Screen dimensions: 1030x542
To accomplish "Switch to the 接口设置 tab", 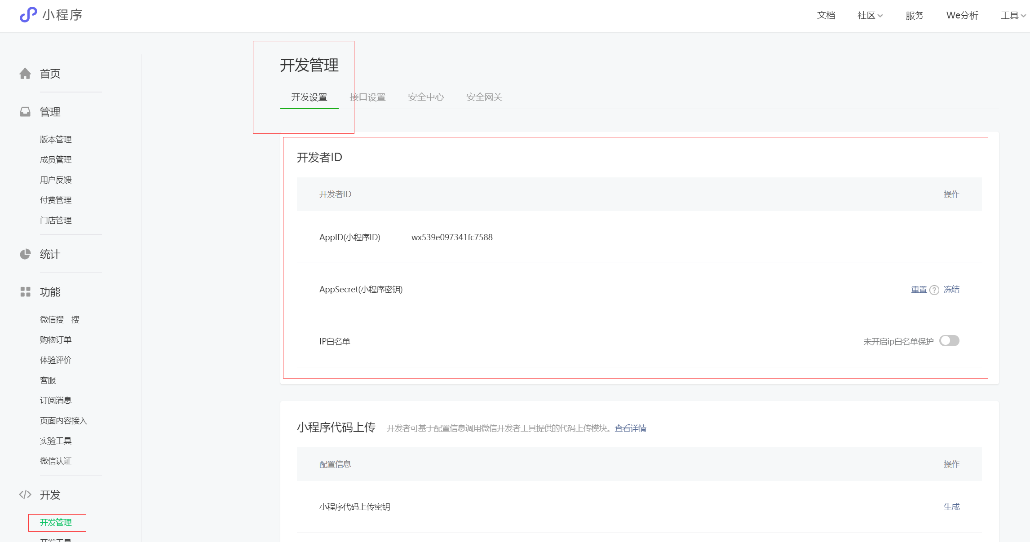I will [x=367, y=97].
